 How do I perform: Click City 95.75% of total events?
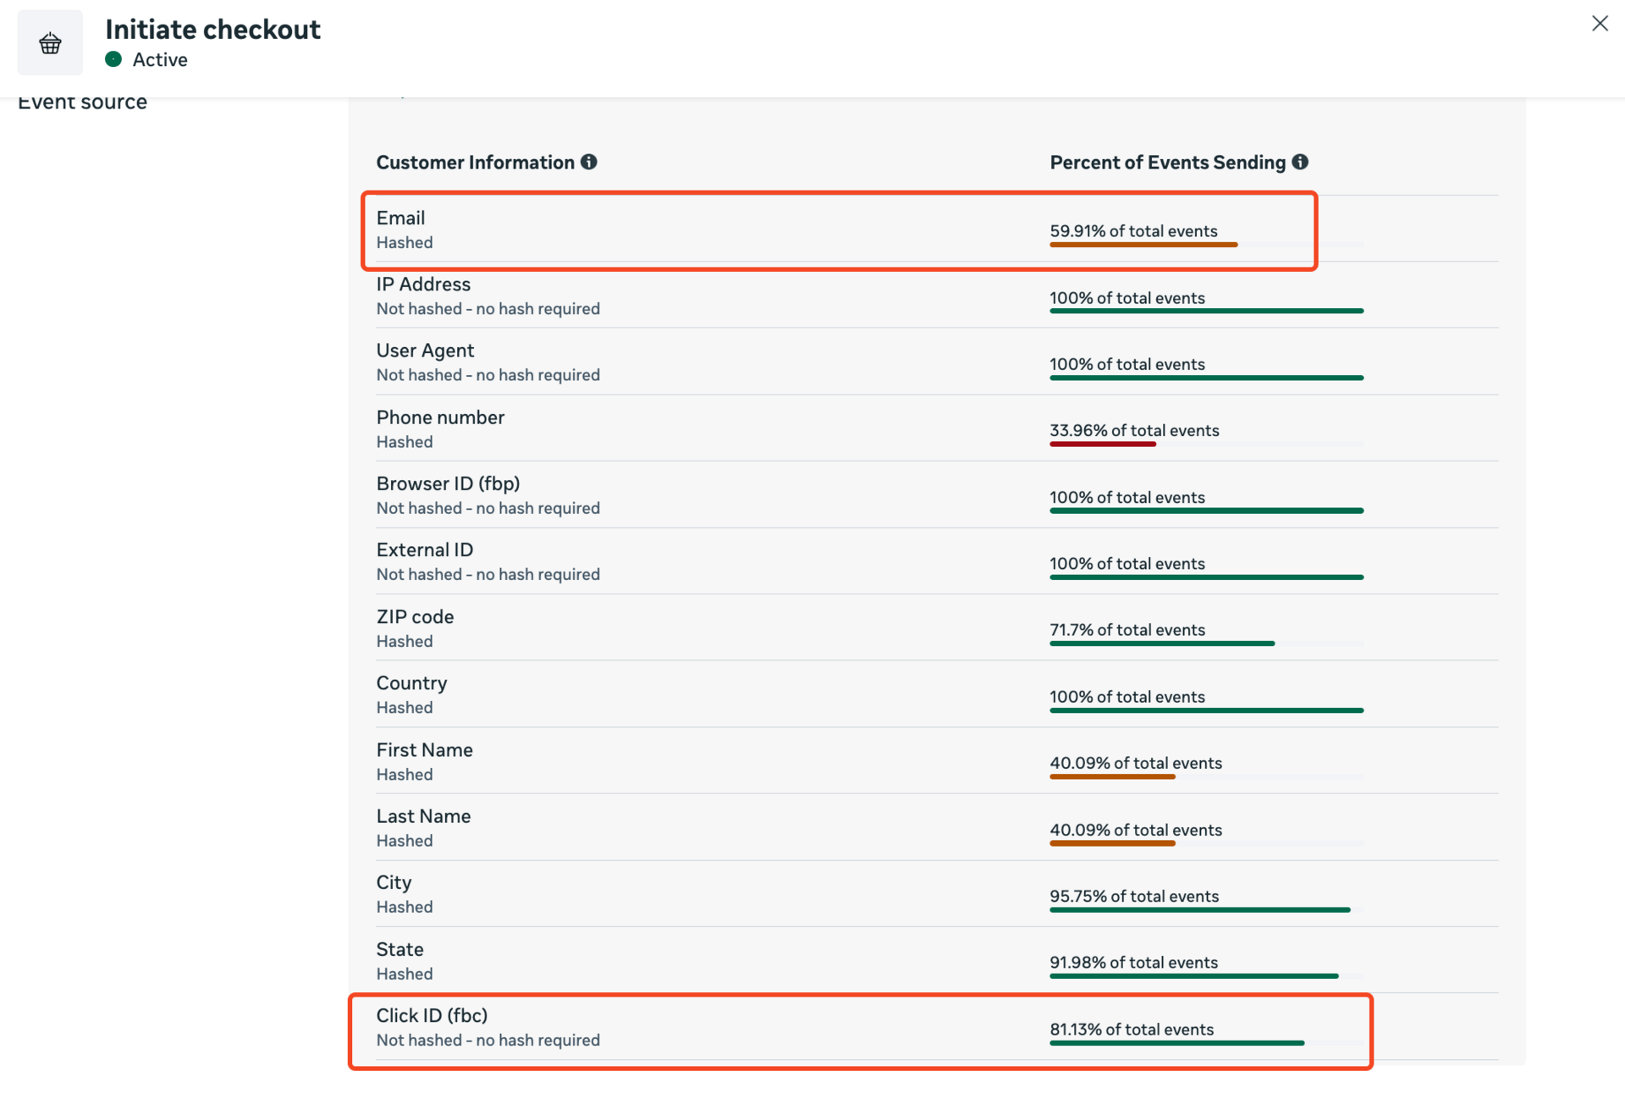coord(1133,896)
